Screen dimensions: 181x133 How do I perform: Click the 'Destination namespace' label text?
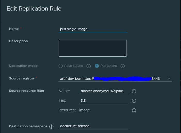pyautogui.click(x=28, y=126)
